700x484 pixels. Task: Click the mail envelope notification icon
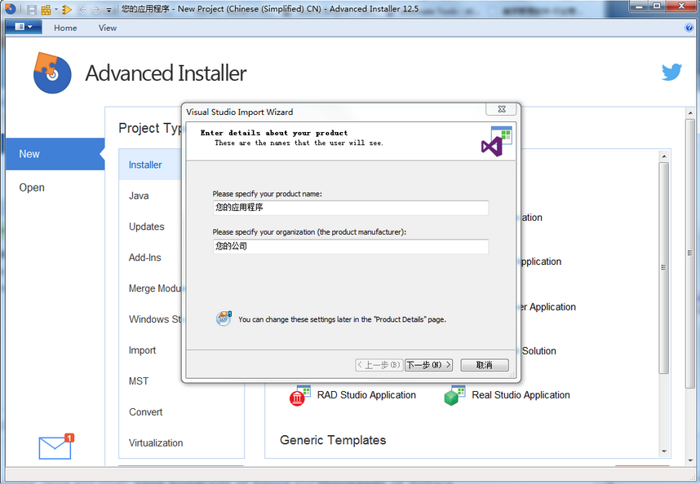click(55, 447)
